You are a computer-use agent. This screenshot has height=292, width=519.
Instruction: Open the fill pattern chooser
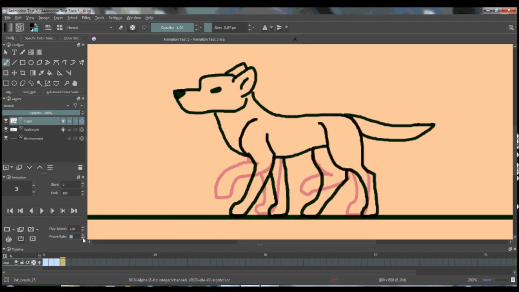coord(19,28)
